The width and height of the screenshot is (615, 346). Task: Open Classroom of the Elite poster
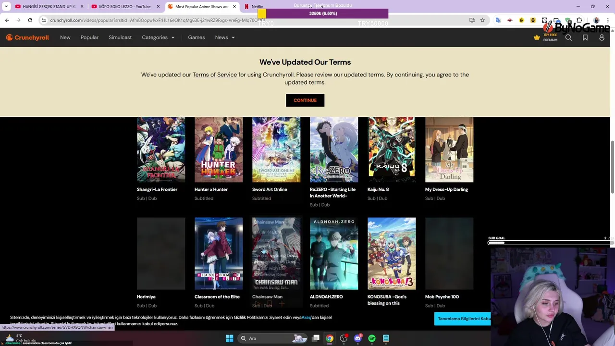tap(219, 253)
